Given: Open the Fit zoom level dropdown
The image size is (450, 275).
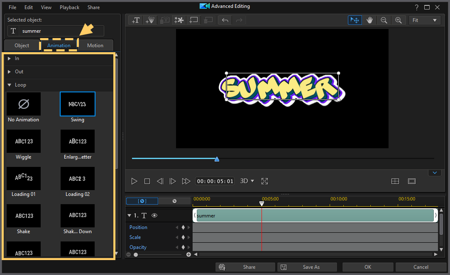Looking at the screenshot, I should [x=425, y=20].
